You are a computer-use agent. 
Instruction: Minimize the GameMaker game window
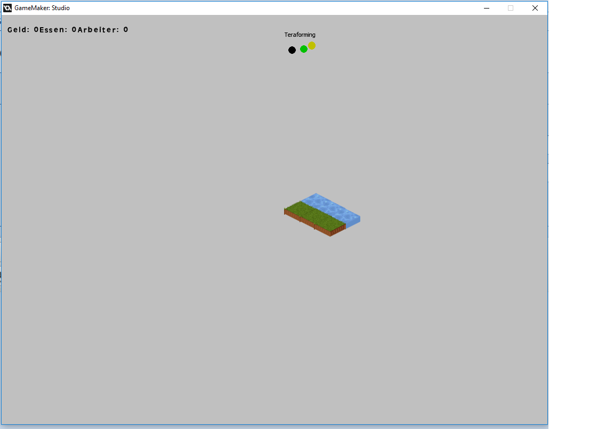(486, 8)
